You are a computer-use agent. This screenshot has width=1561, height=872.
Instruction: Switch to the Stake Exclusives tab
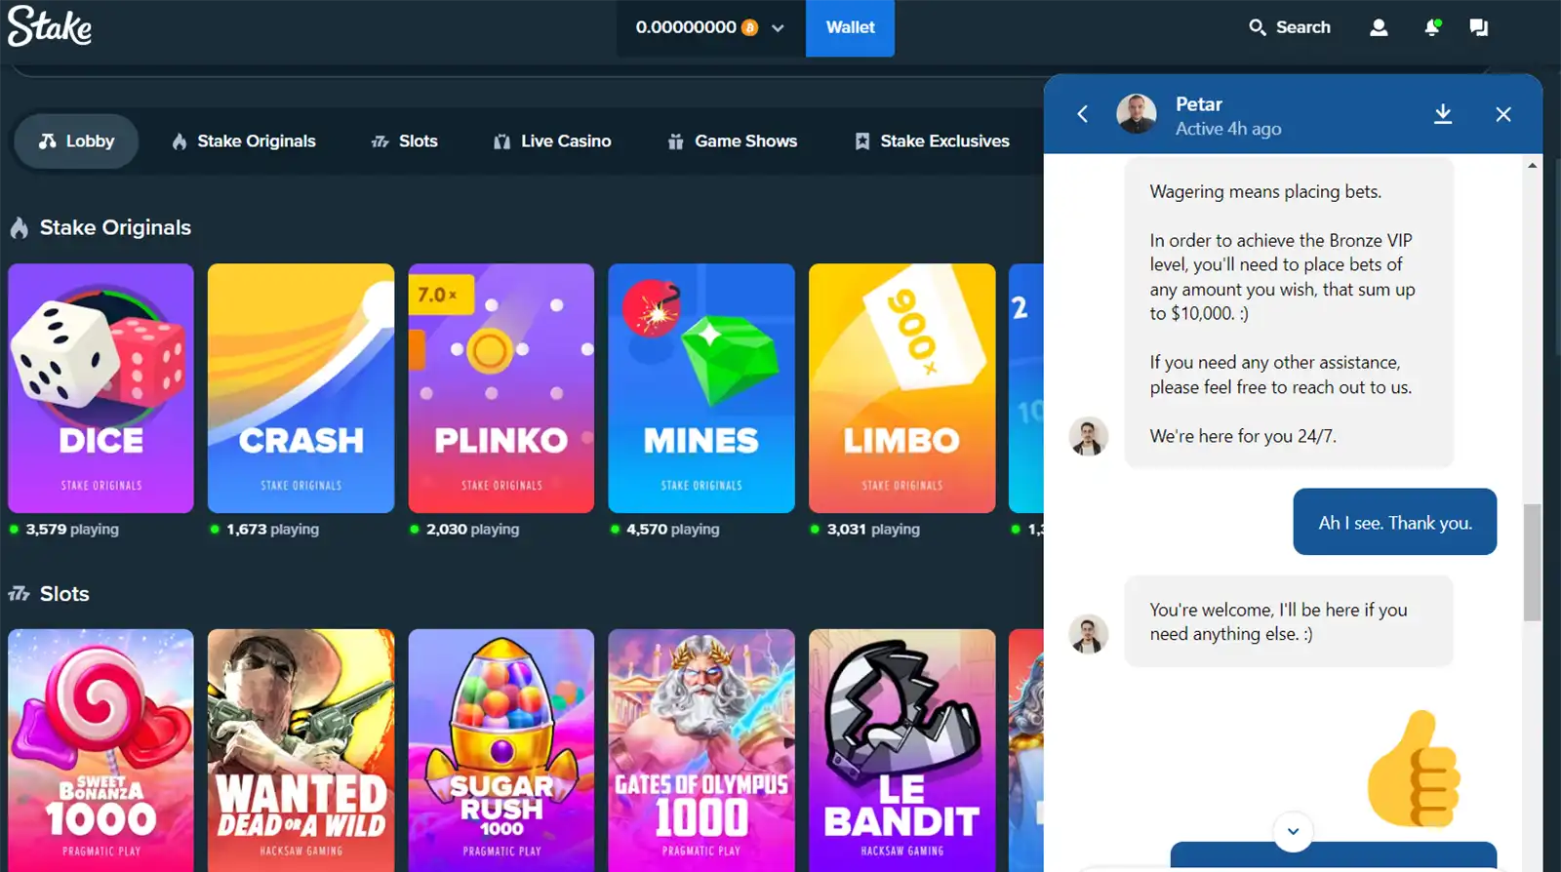[932, 141]
